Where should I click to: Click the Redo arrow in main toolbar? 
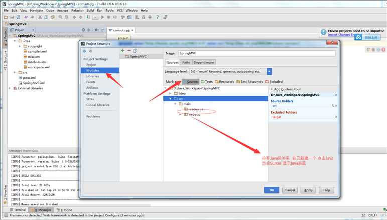[32, 17]
